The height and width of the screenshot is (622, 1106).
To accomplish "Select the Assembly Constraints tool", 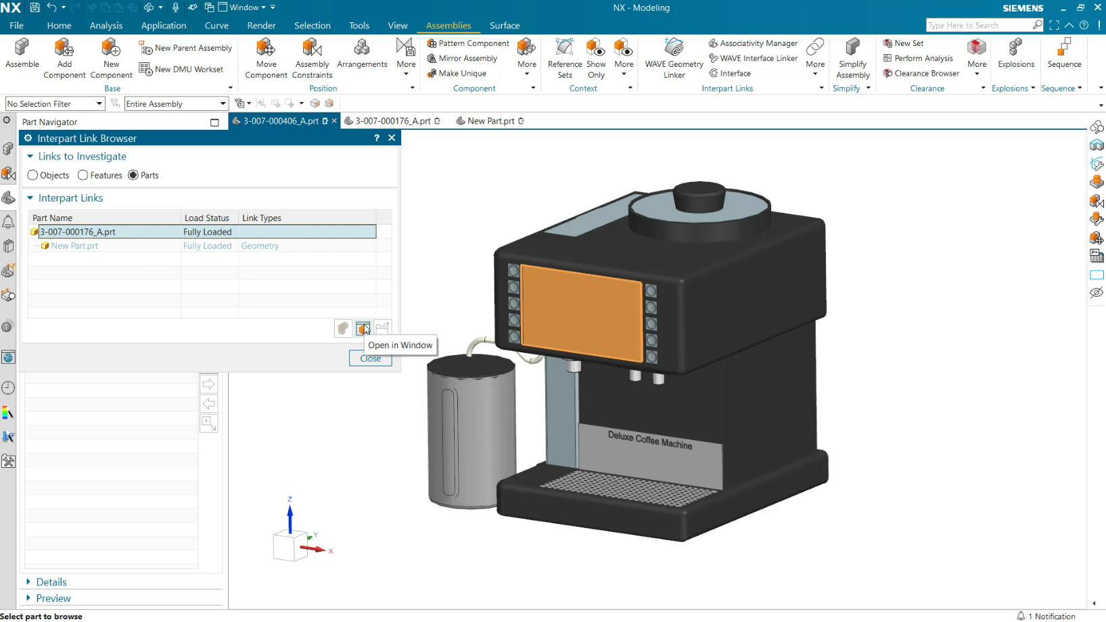I will [312, 57].
